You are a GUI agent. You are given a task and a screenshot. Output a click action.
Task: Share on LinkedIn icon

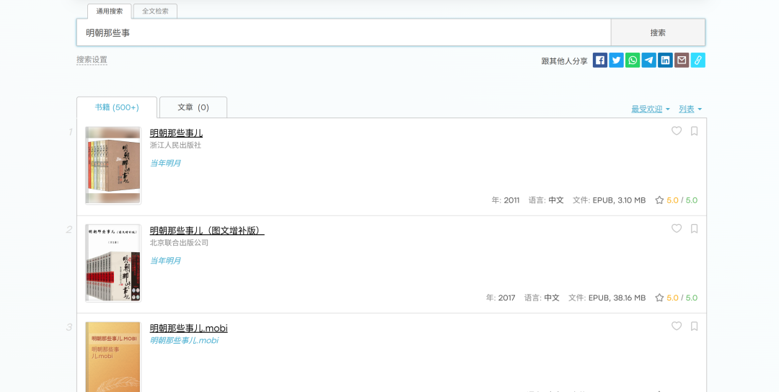[x=665, y=61]
